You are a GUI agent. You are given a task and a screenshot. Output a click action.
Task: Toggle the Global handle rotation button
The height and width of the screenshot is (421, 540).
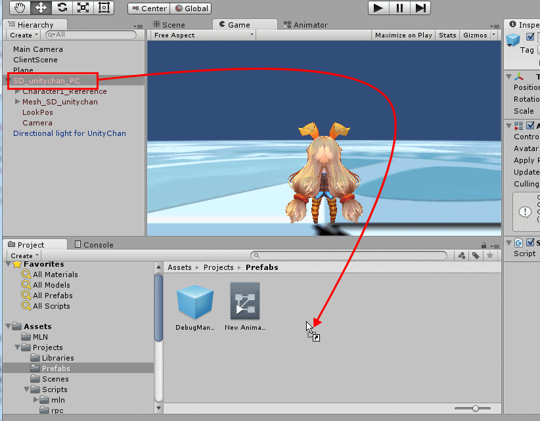click(x=191, y=9)
